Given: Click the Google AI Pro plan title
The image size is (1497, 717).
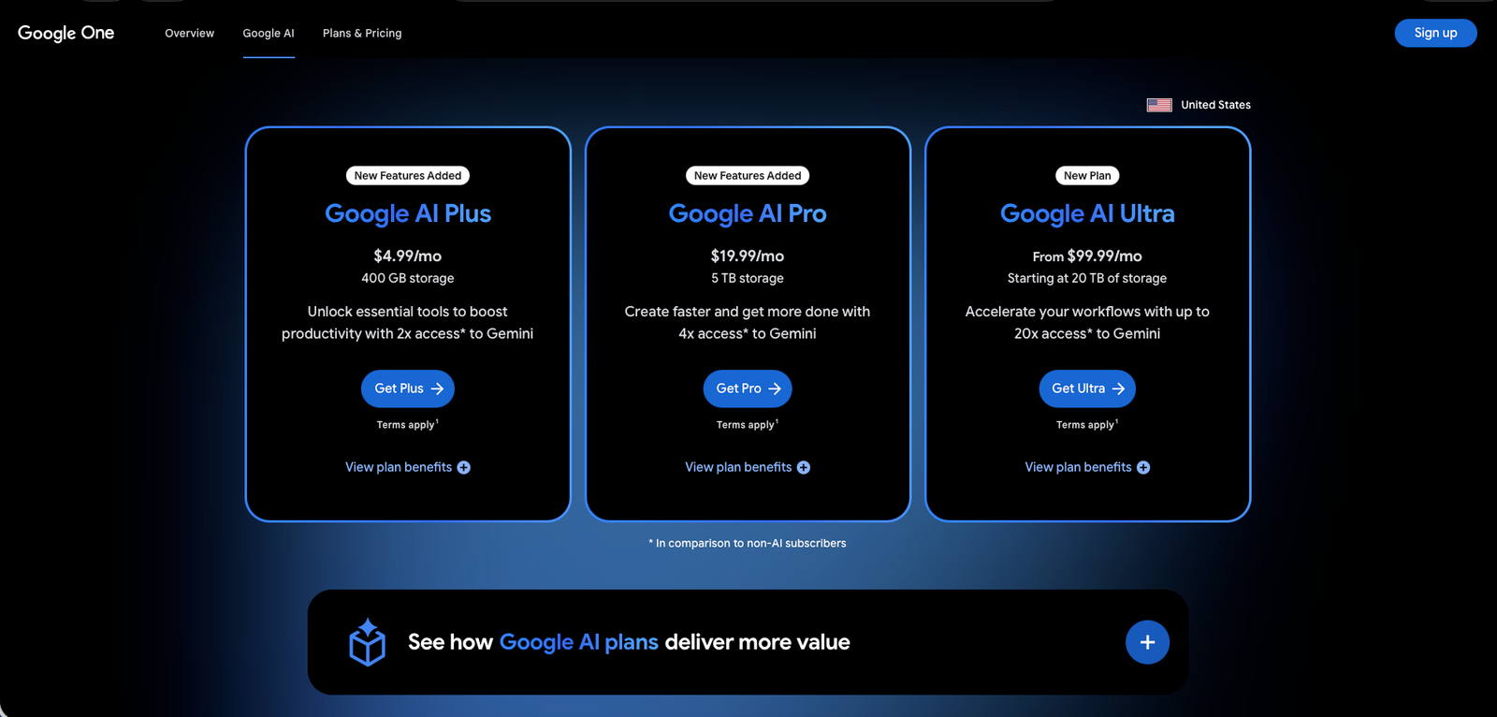Looking at the screenshot, I should [748, 214].
